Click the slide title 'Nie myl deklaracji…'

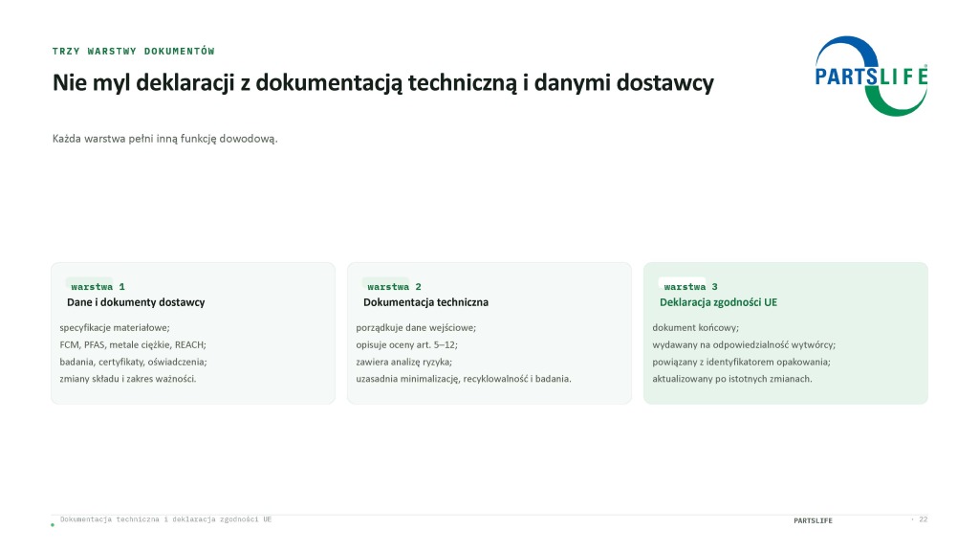pyautogui.click(x=382, y=82)
